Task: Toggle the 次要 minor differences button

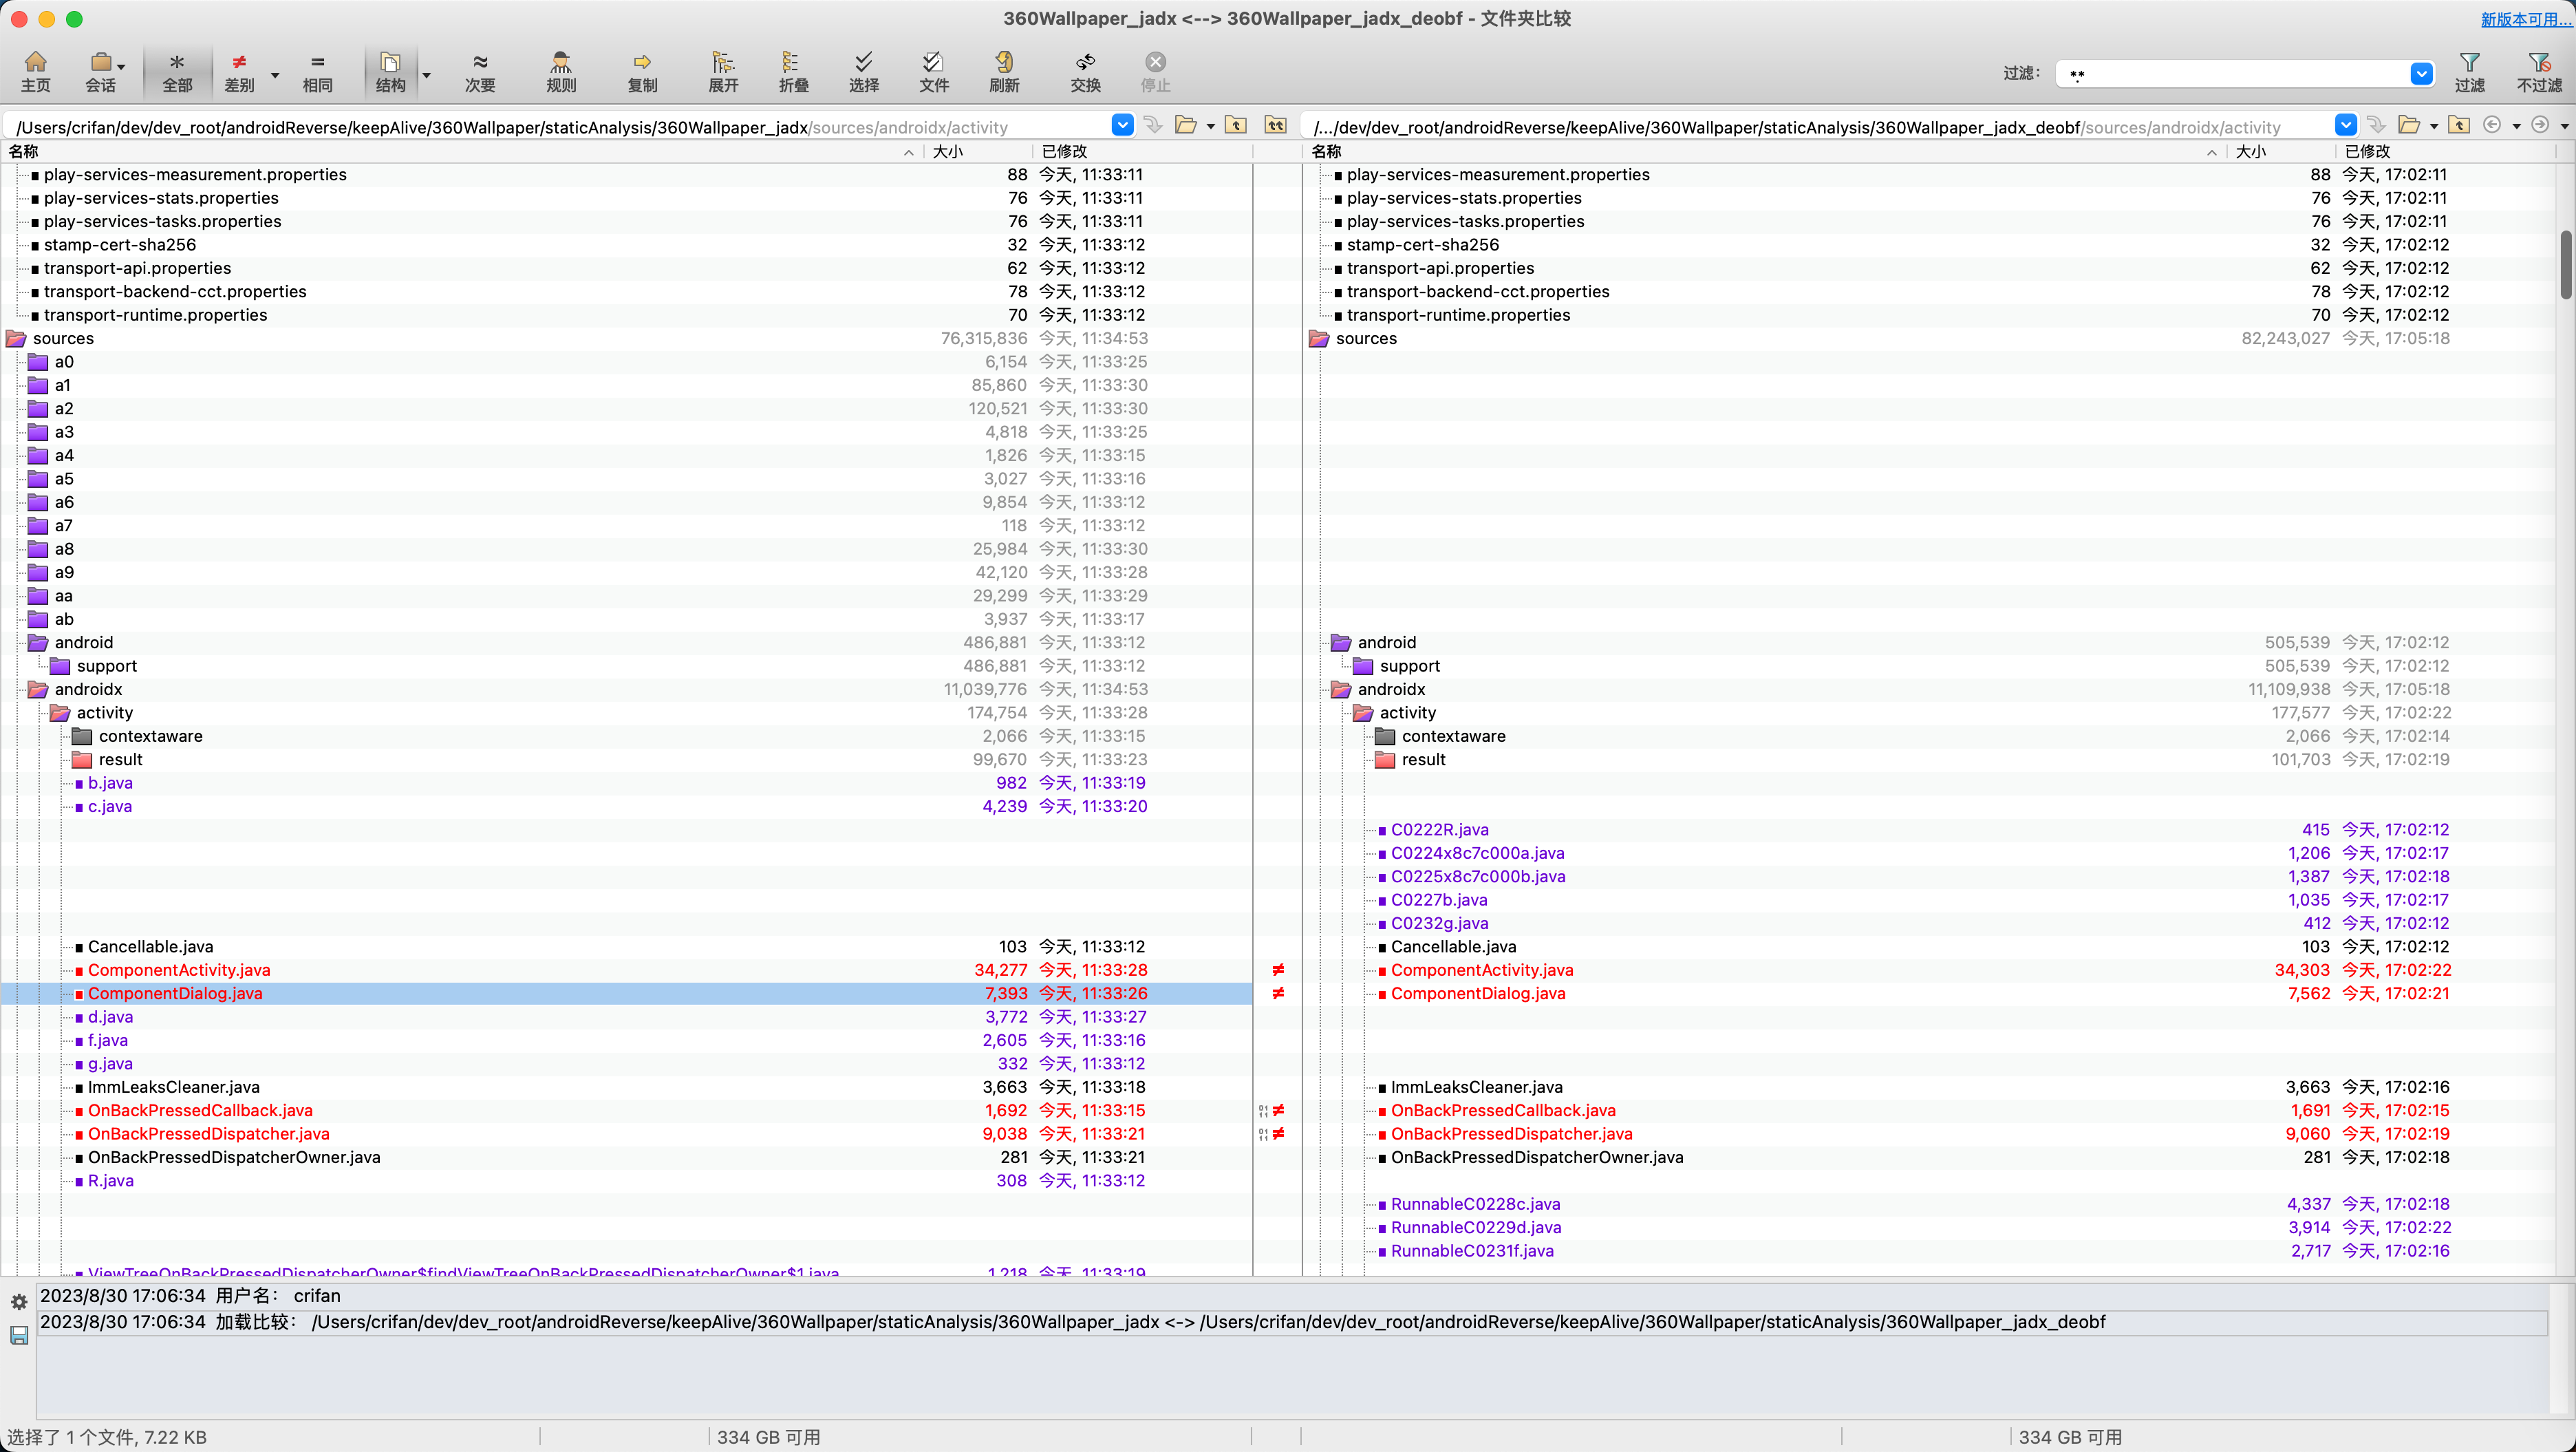Action: [480, 72]
